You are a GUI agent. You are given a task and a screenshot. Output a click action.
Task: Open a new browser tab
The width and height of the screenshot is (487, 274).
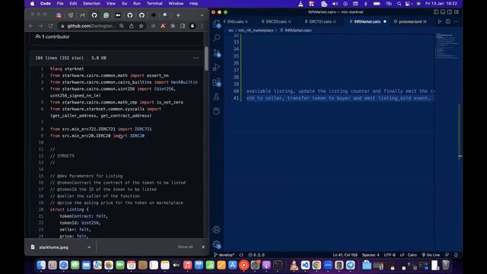[178, 15]
